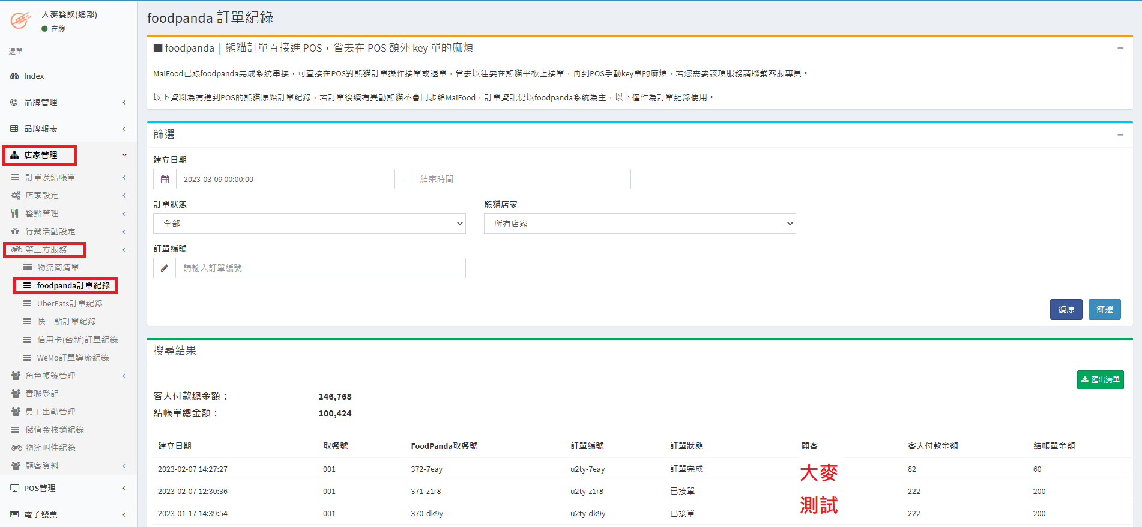Screen dimensions: 1142x527
Task: Collapse the 篩選 filter panel using its minus icon
Action: [1120, 135]
